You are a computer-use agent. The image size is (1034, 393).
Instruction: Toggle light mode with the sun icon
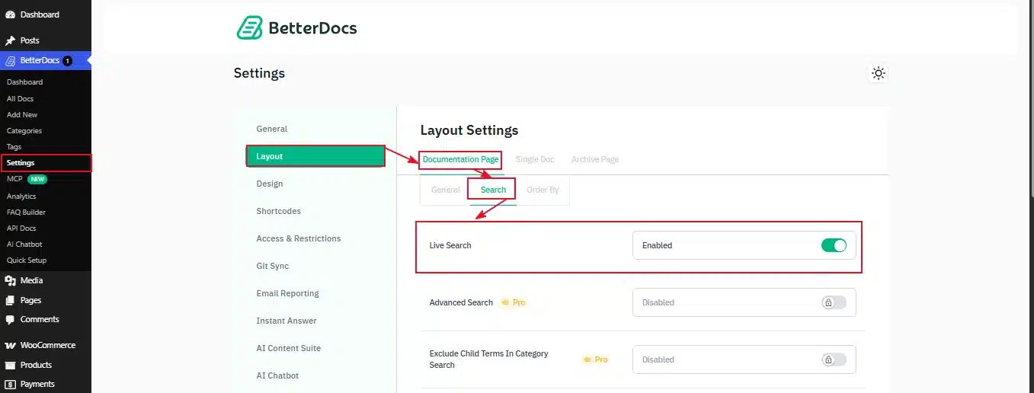click(x=879, y=73)
